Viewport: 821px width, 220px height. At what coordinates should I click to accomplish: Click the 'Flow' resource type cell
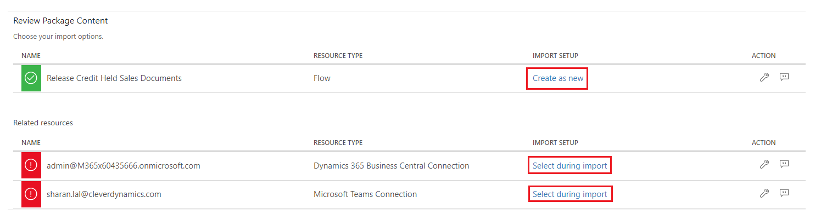(x=322, y=78)
